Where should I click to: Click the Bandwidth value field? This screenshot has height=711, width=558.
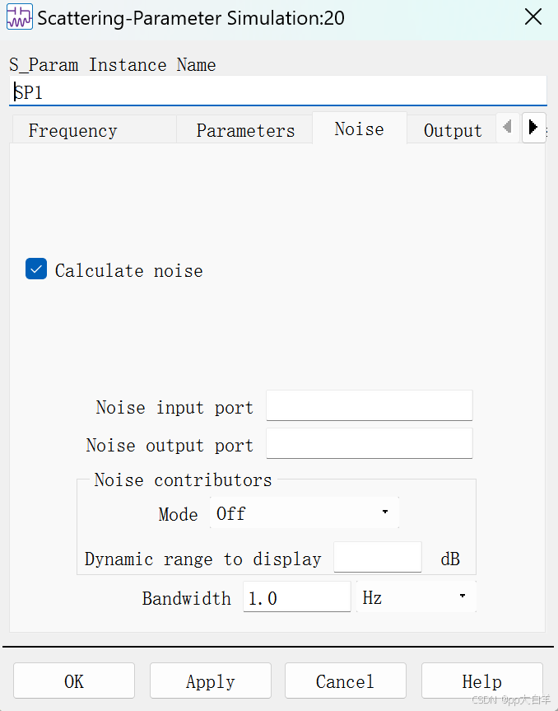pyautogui.click(x=296, y=597)
